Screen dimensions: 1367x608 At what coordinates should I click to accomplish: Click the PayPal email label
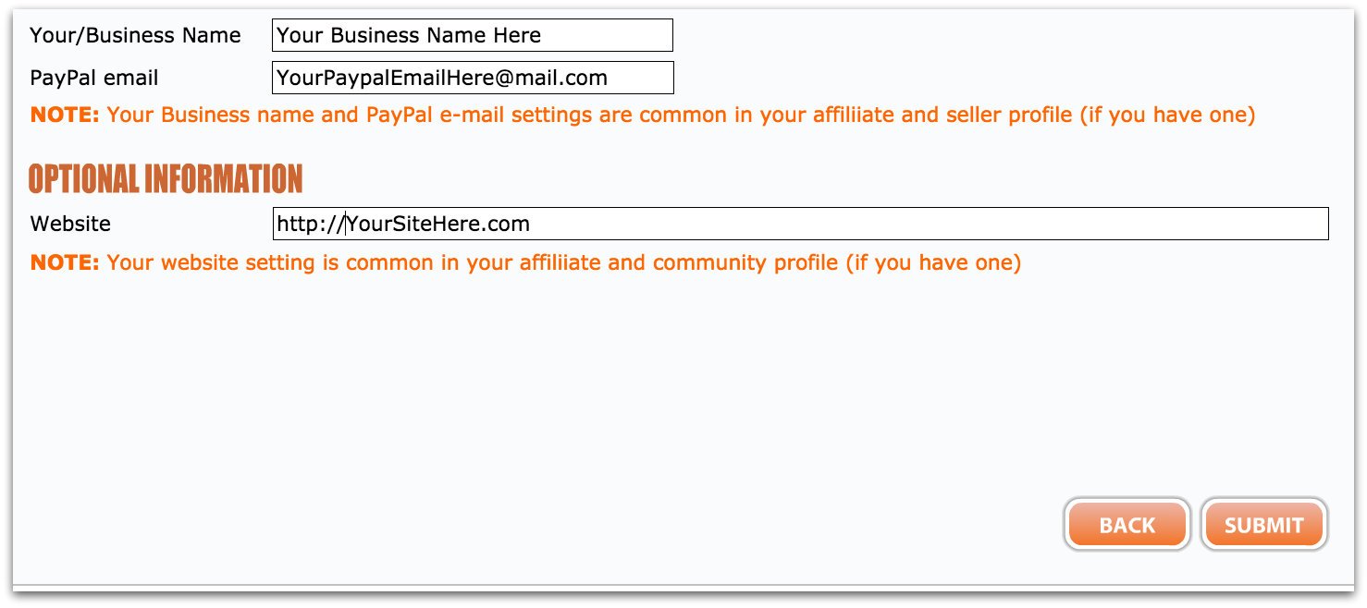coord(94,78)
